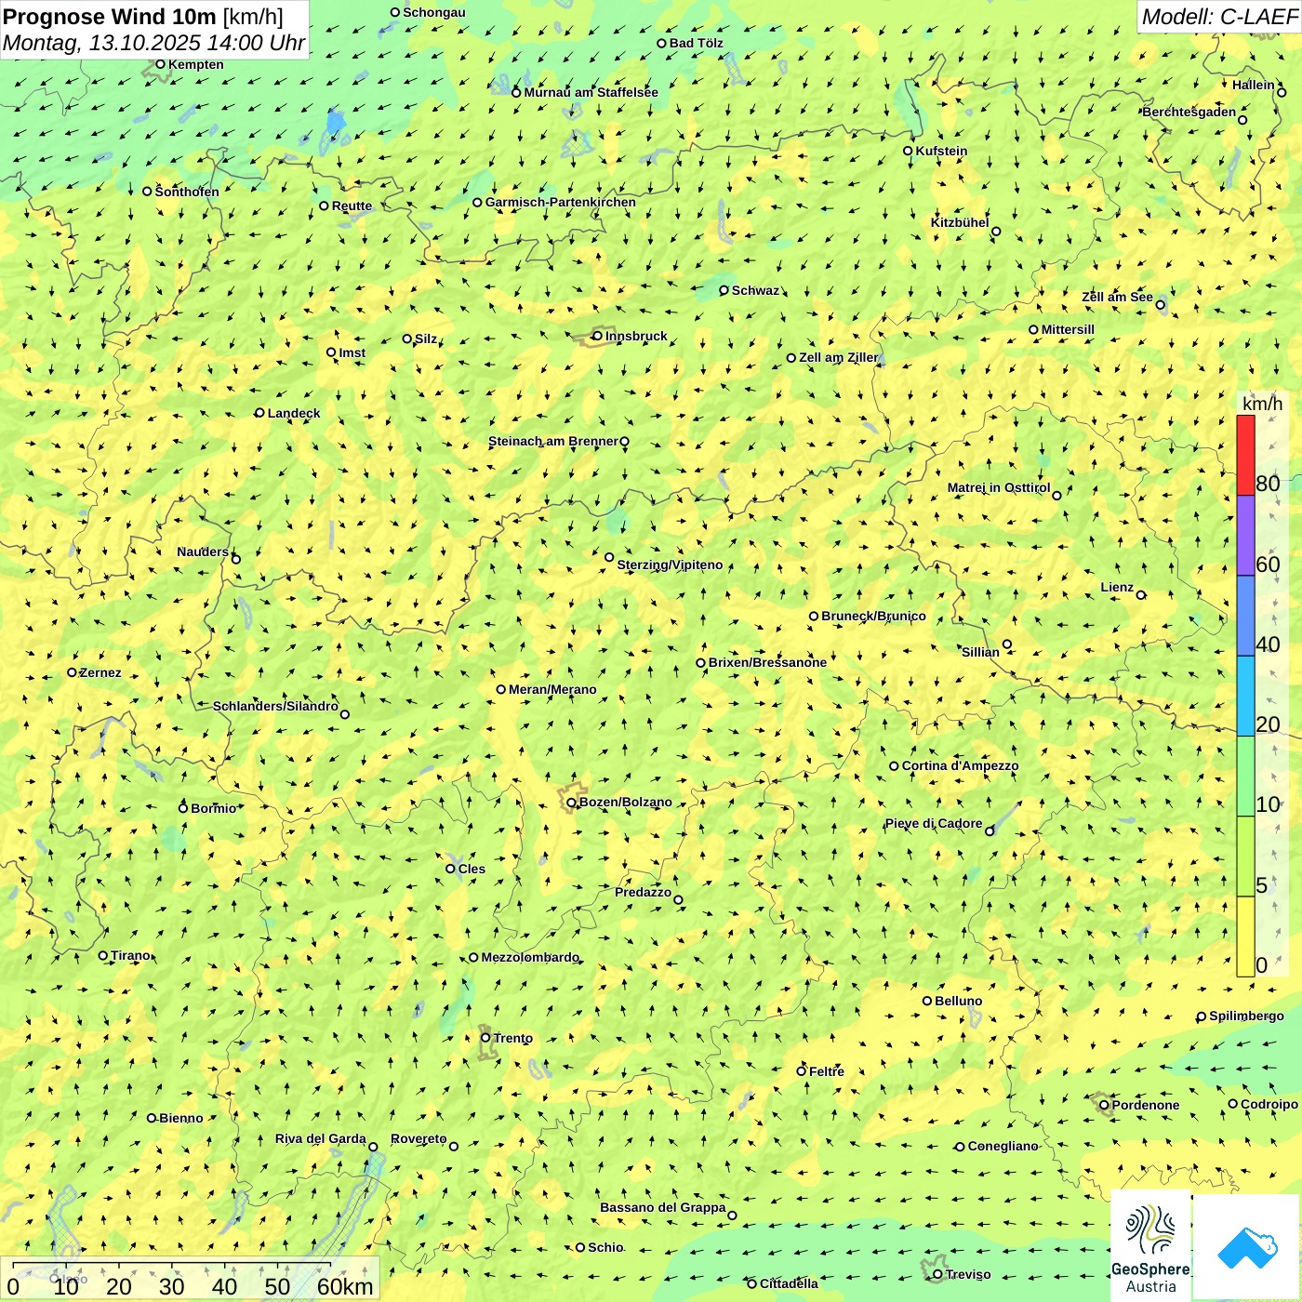This screenshot has height=1302, width=1302.
Task: Click the date 'Montag, 13.10.2025 14:00 Uhr'
Action: 154,43
